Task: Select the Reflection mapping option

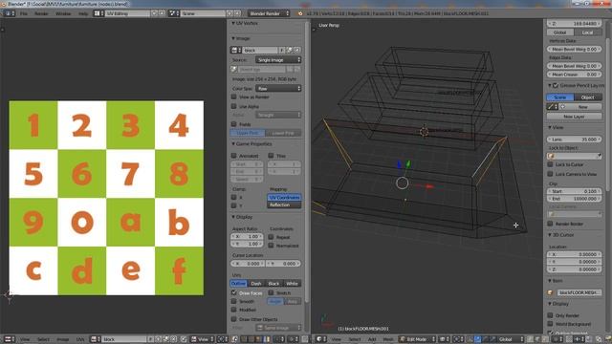Action: click(284, 204)
